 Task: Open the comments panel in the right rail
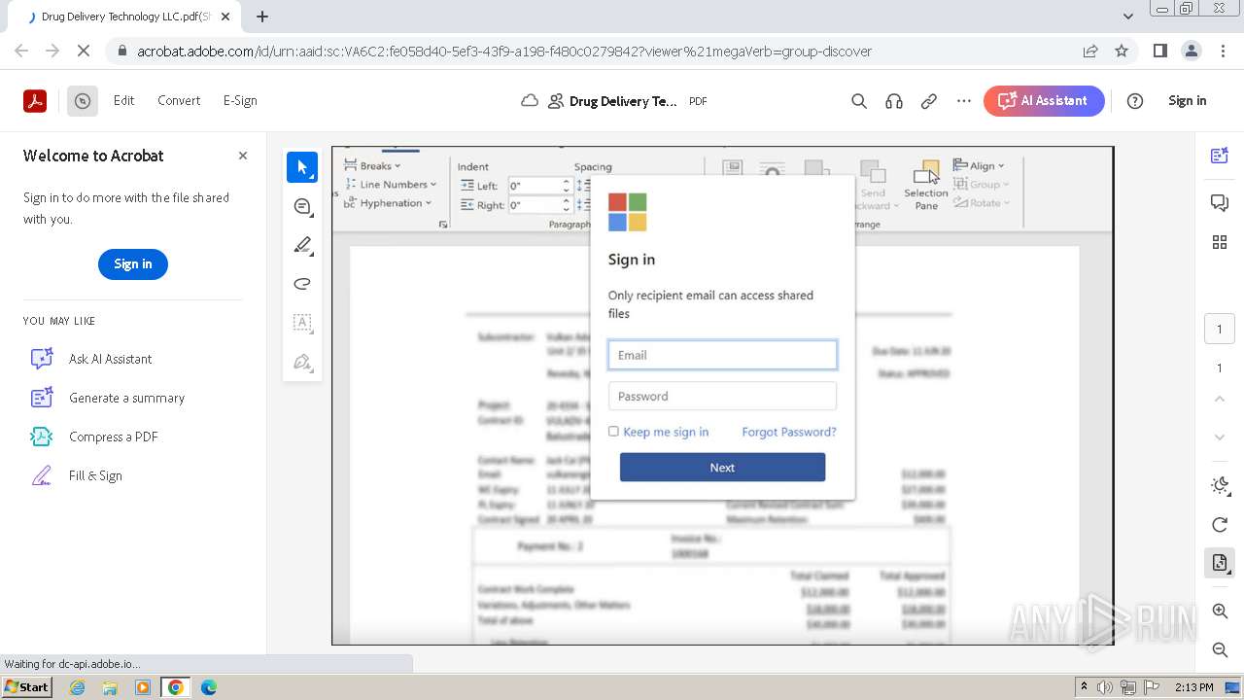coord(1220,202)
